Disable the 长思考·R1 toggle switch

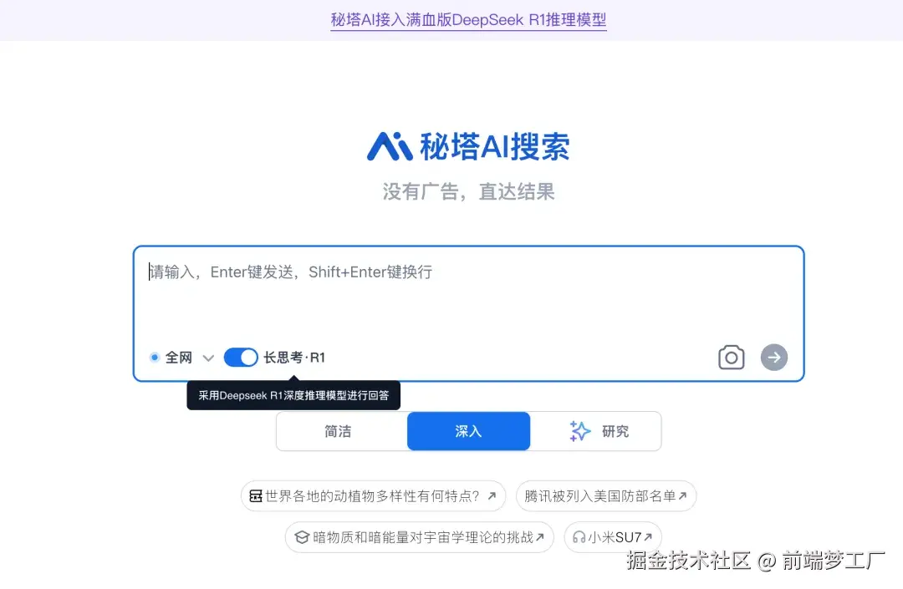(x=241, y=357)
